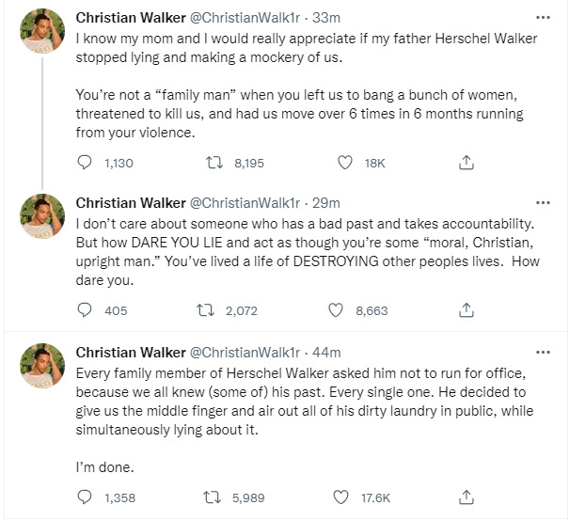
Task: Open the 29m tweet timestamp link
Action: click(x=328, y=203)
